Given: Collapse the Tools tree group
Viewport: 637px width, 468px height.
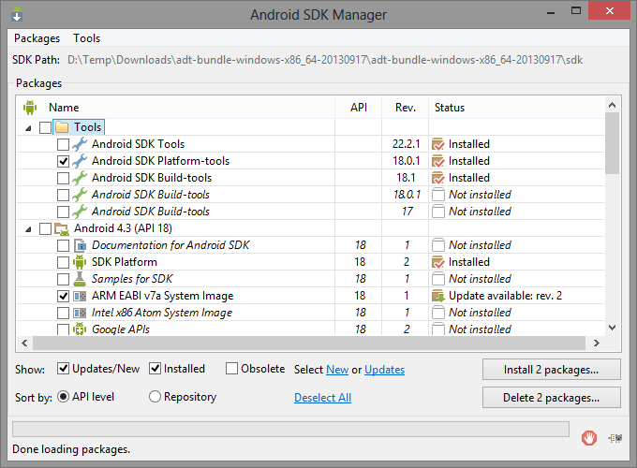Looking at the screenshot, I should pos(28,128).
